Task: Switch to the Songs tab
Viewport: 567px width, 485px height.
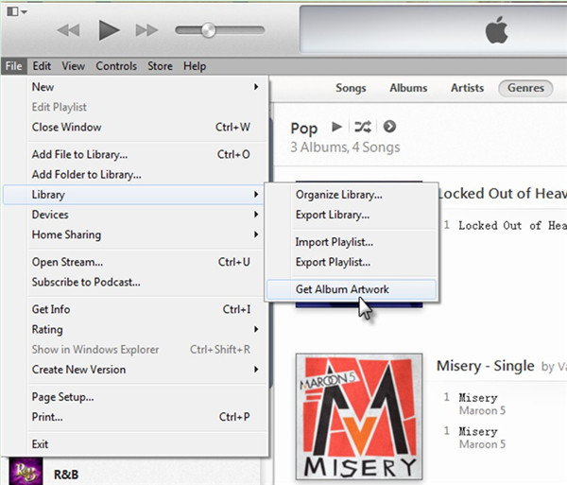Action: pyautogui.click(x=351, y=88)
